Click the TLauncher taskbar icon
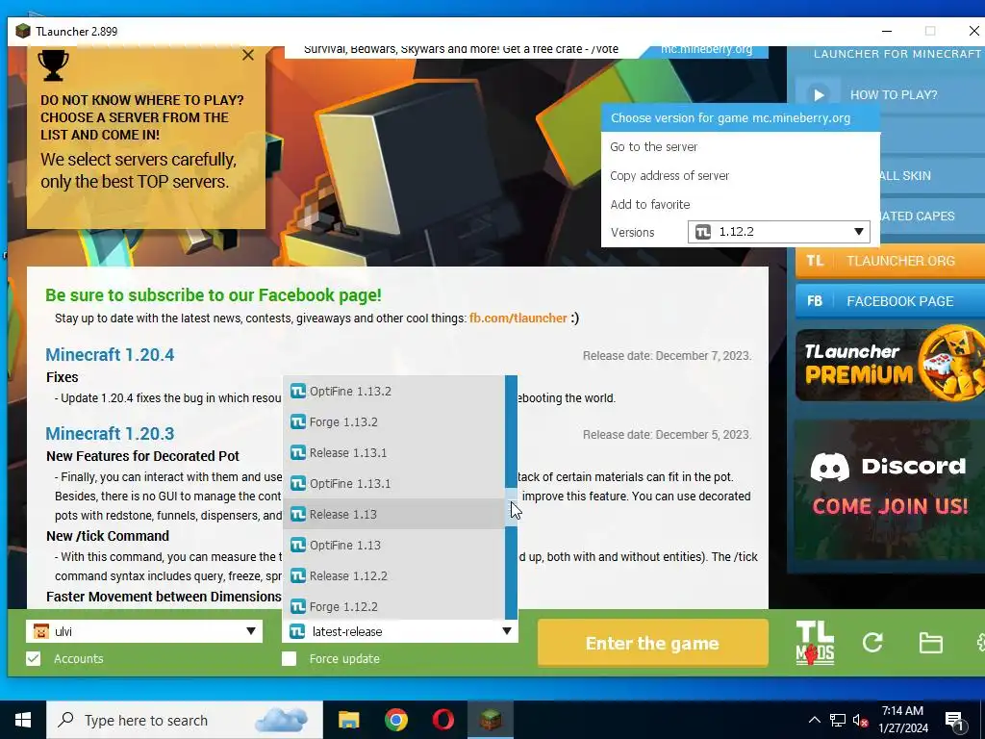 (x=491, y=720)
